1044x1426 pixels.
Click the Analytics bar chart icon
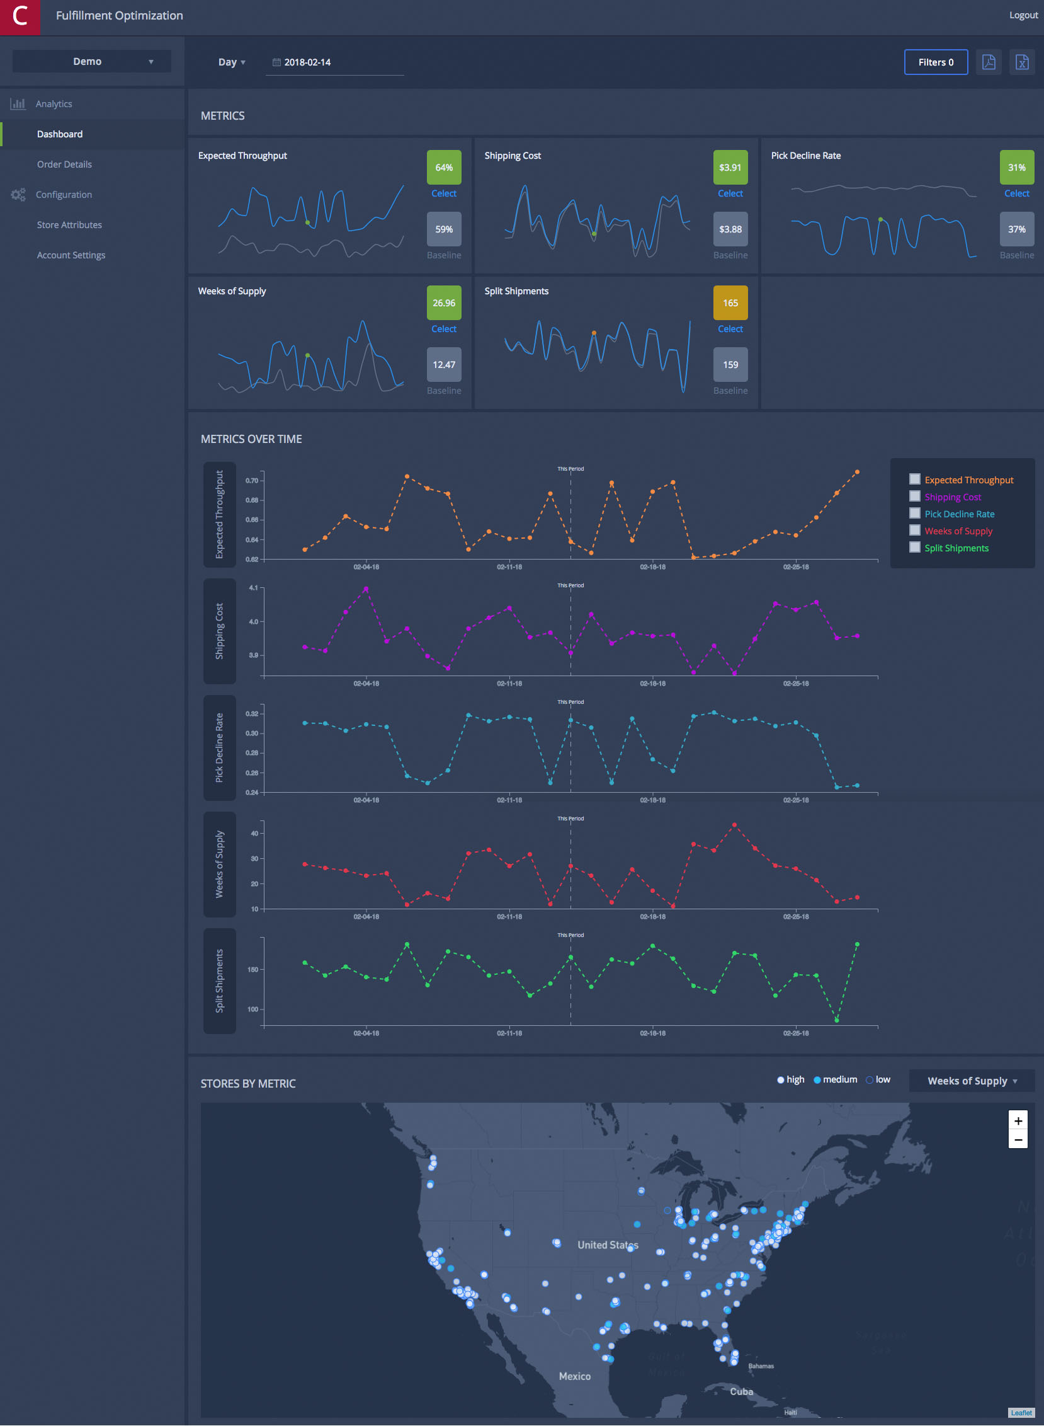18,104
